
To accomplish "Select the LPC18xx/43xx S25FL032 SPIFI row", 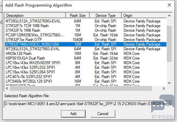I will (86, 67).
